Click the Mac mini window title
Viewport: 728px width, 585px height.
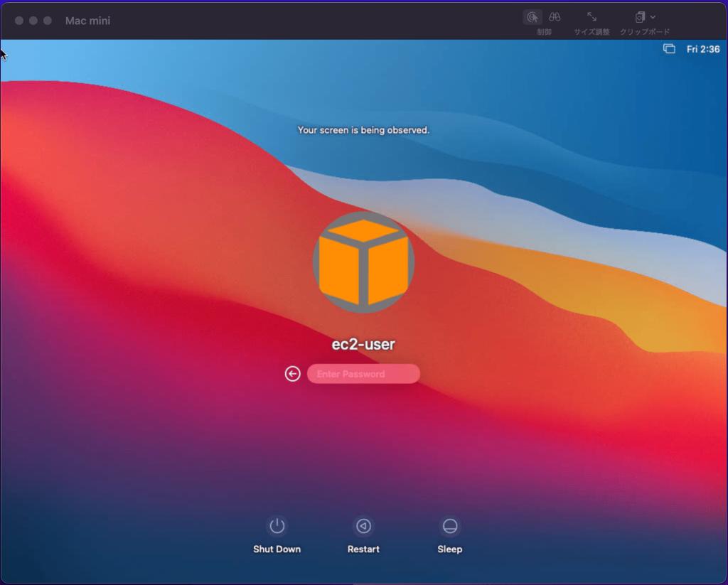pos(87,21)
